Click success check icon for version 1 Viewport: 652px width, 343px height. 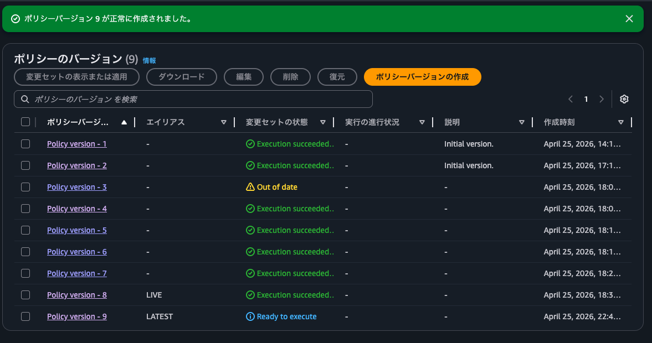click(x=250, y=144)
